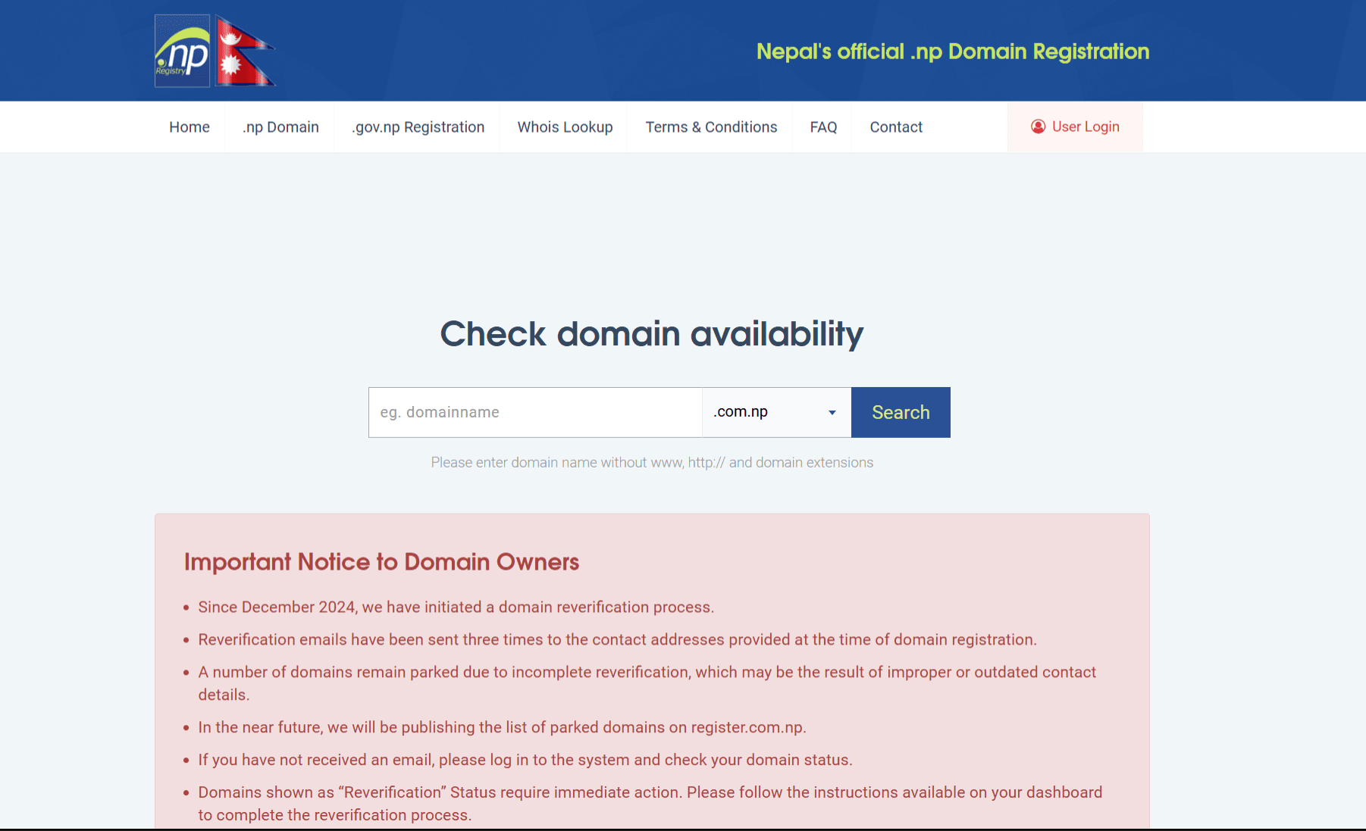Open the FAQ page
The image size is (1366, 831).
coord(823,127)
